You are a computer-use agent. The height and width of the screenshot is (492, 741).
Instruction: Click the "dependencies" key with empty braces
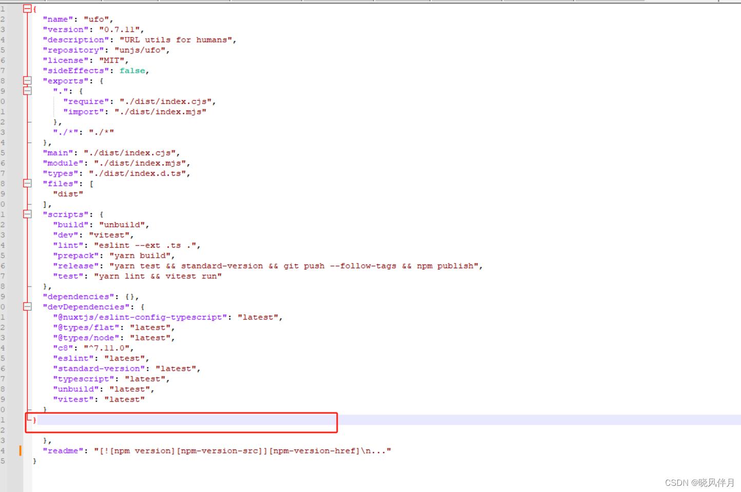pos(79,297)
